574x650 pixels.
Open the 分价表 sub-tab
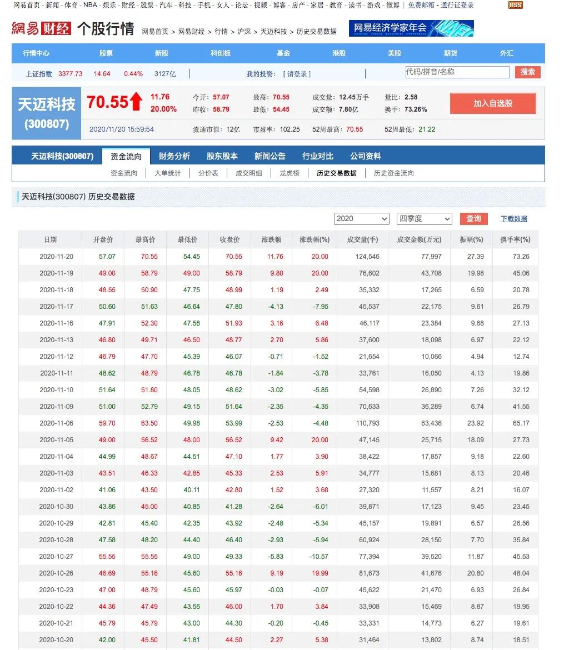click(x=208, y=173)
